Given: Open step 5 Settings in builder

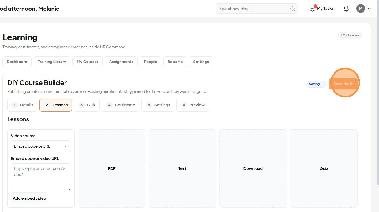Looking at the screenshot, I should (x=158, y=105).
